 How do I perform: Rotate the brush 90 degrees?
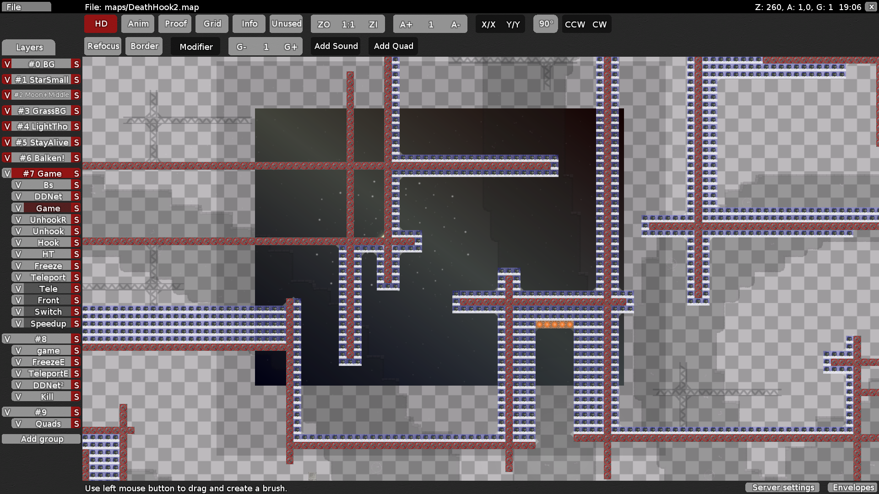tap(545, 24)
